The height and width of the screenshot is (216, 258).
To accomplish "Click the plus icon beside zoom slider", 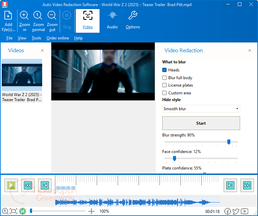I will 91,211.
